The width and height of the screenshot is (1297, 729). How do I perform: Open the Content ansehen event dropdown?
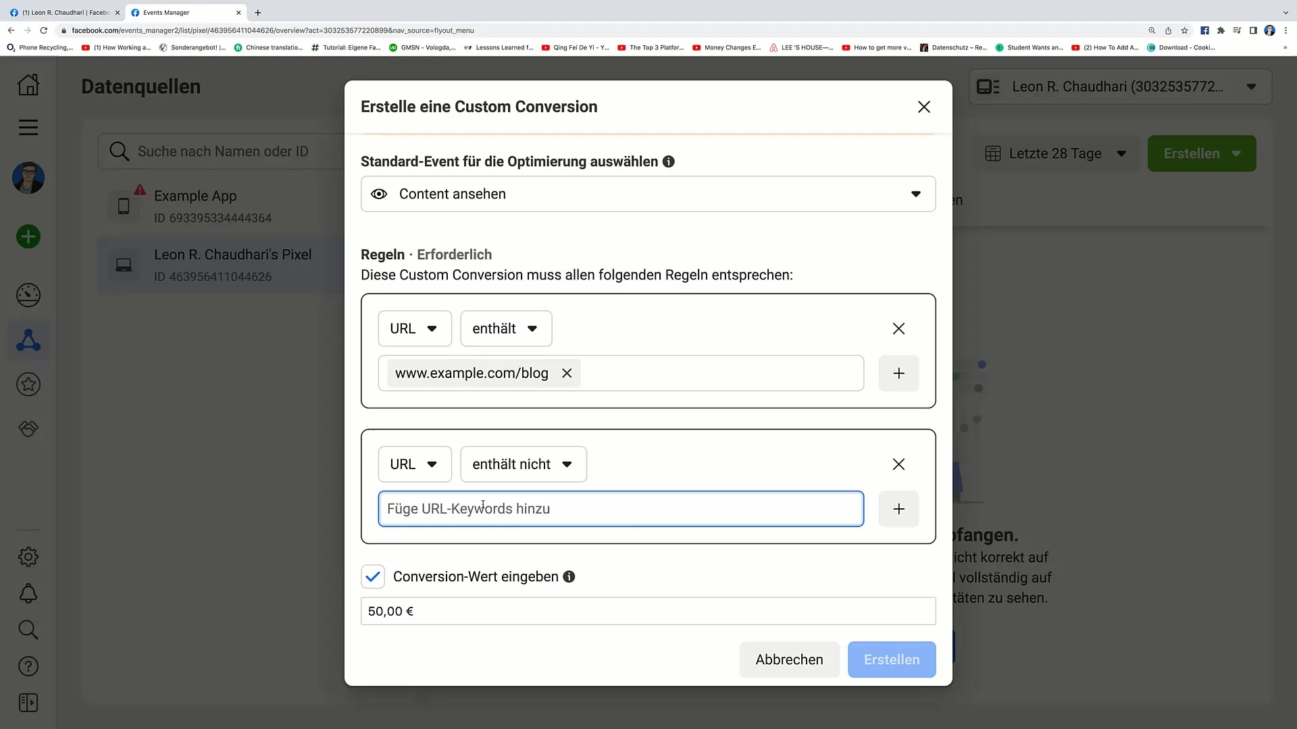(648, 194)
